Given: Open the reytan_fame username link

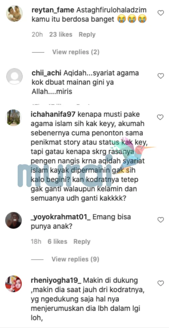Looking at the screenshot, I should (x=53, y=10).
